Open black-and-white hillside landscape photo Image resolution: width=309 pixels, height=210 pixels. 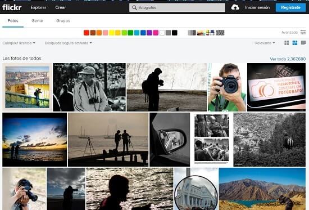[270, 140]
